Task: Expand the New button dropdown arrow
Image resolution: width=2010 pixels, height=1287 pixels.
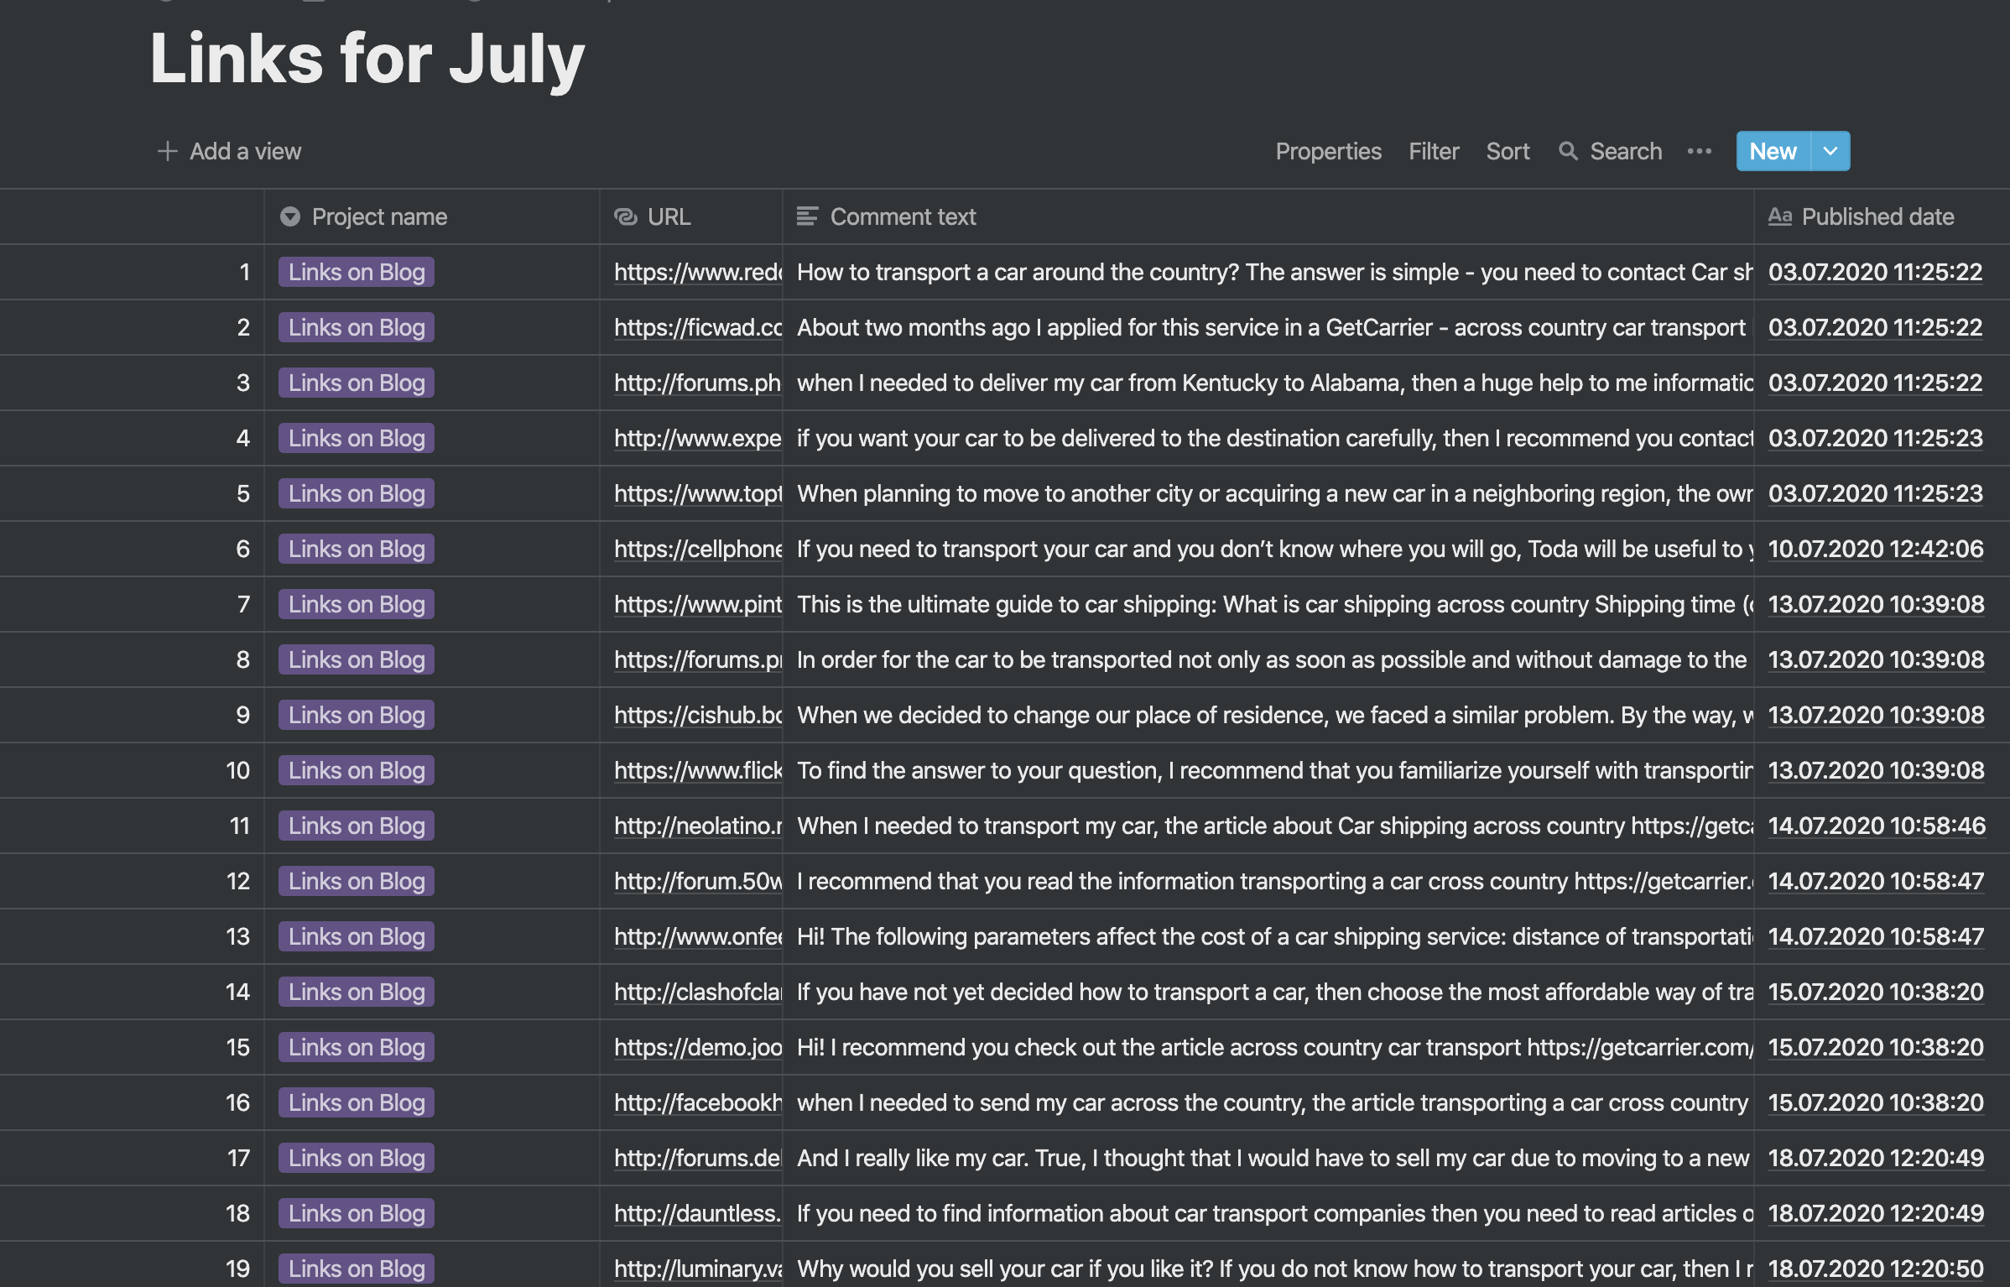Action: point(1830,151)
